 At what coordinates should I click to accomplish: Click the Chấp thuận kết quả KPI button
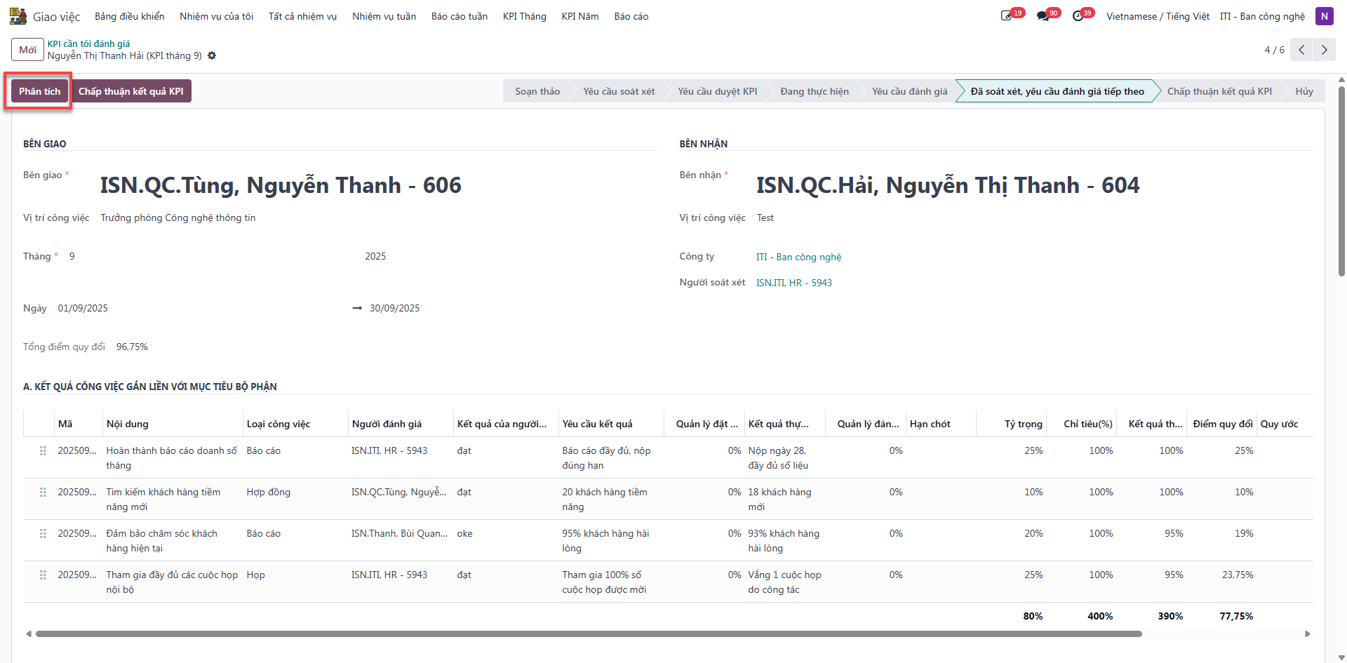point(131,91)
